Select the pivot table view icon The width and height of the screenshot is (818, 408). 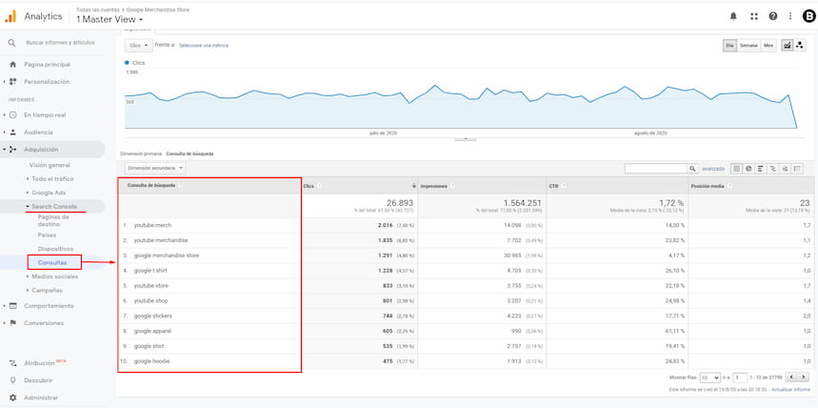797,169
